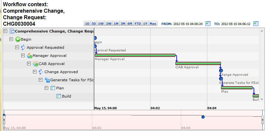This screenshot has width=266, height=131.
Task: Set zoom range to 1W
Action: click(x=101, y=24)
